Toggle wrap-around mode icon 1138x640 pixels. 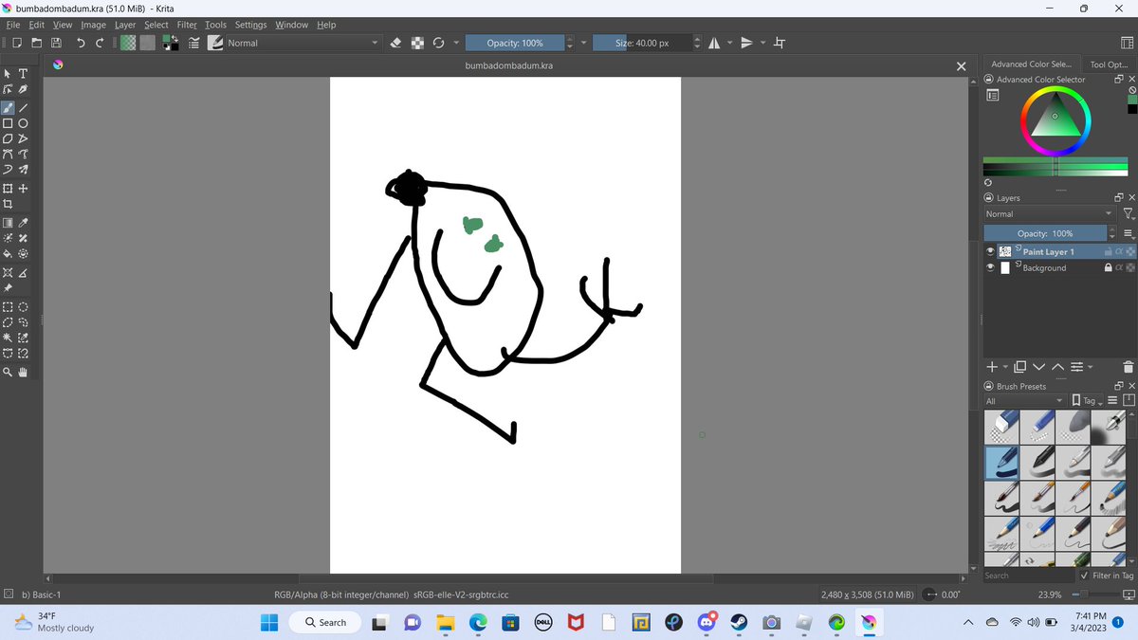[x=780, y=43]
